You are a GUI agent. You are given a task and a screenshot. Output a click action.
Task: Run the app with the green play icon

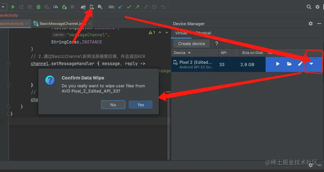13,7
